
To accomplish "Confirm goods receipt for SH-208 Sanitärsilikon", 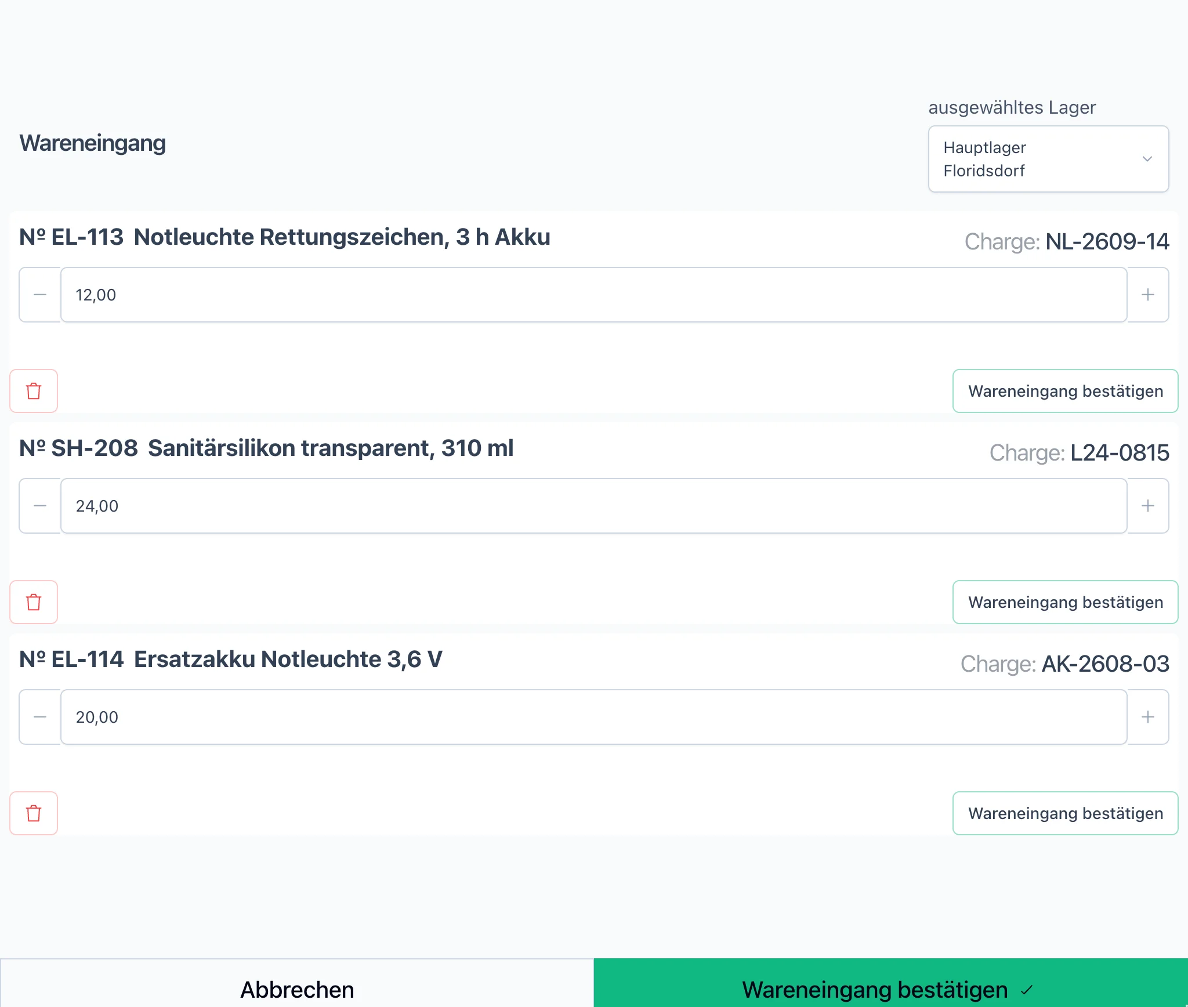I will pyautogui.click(x=1066, y=602).
